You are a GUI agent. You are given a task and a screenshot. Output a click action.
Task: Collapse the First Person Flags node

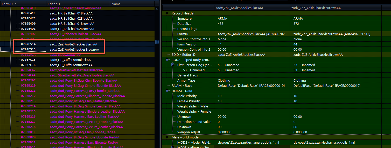click(172, 65)
